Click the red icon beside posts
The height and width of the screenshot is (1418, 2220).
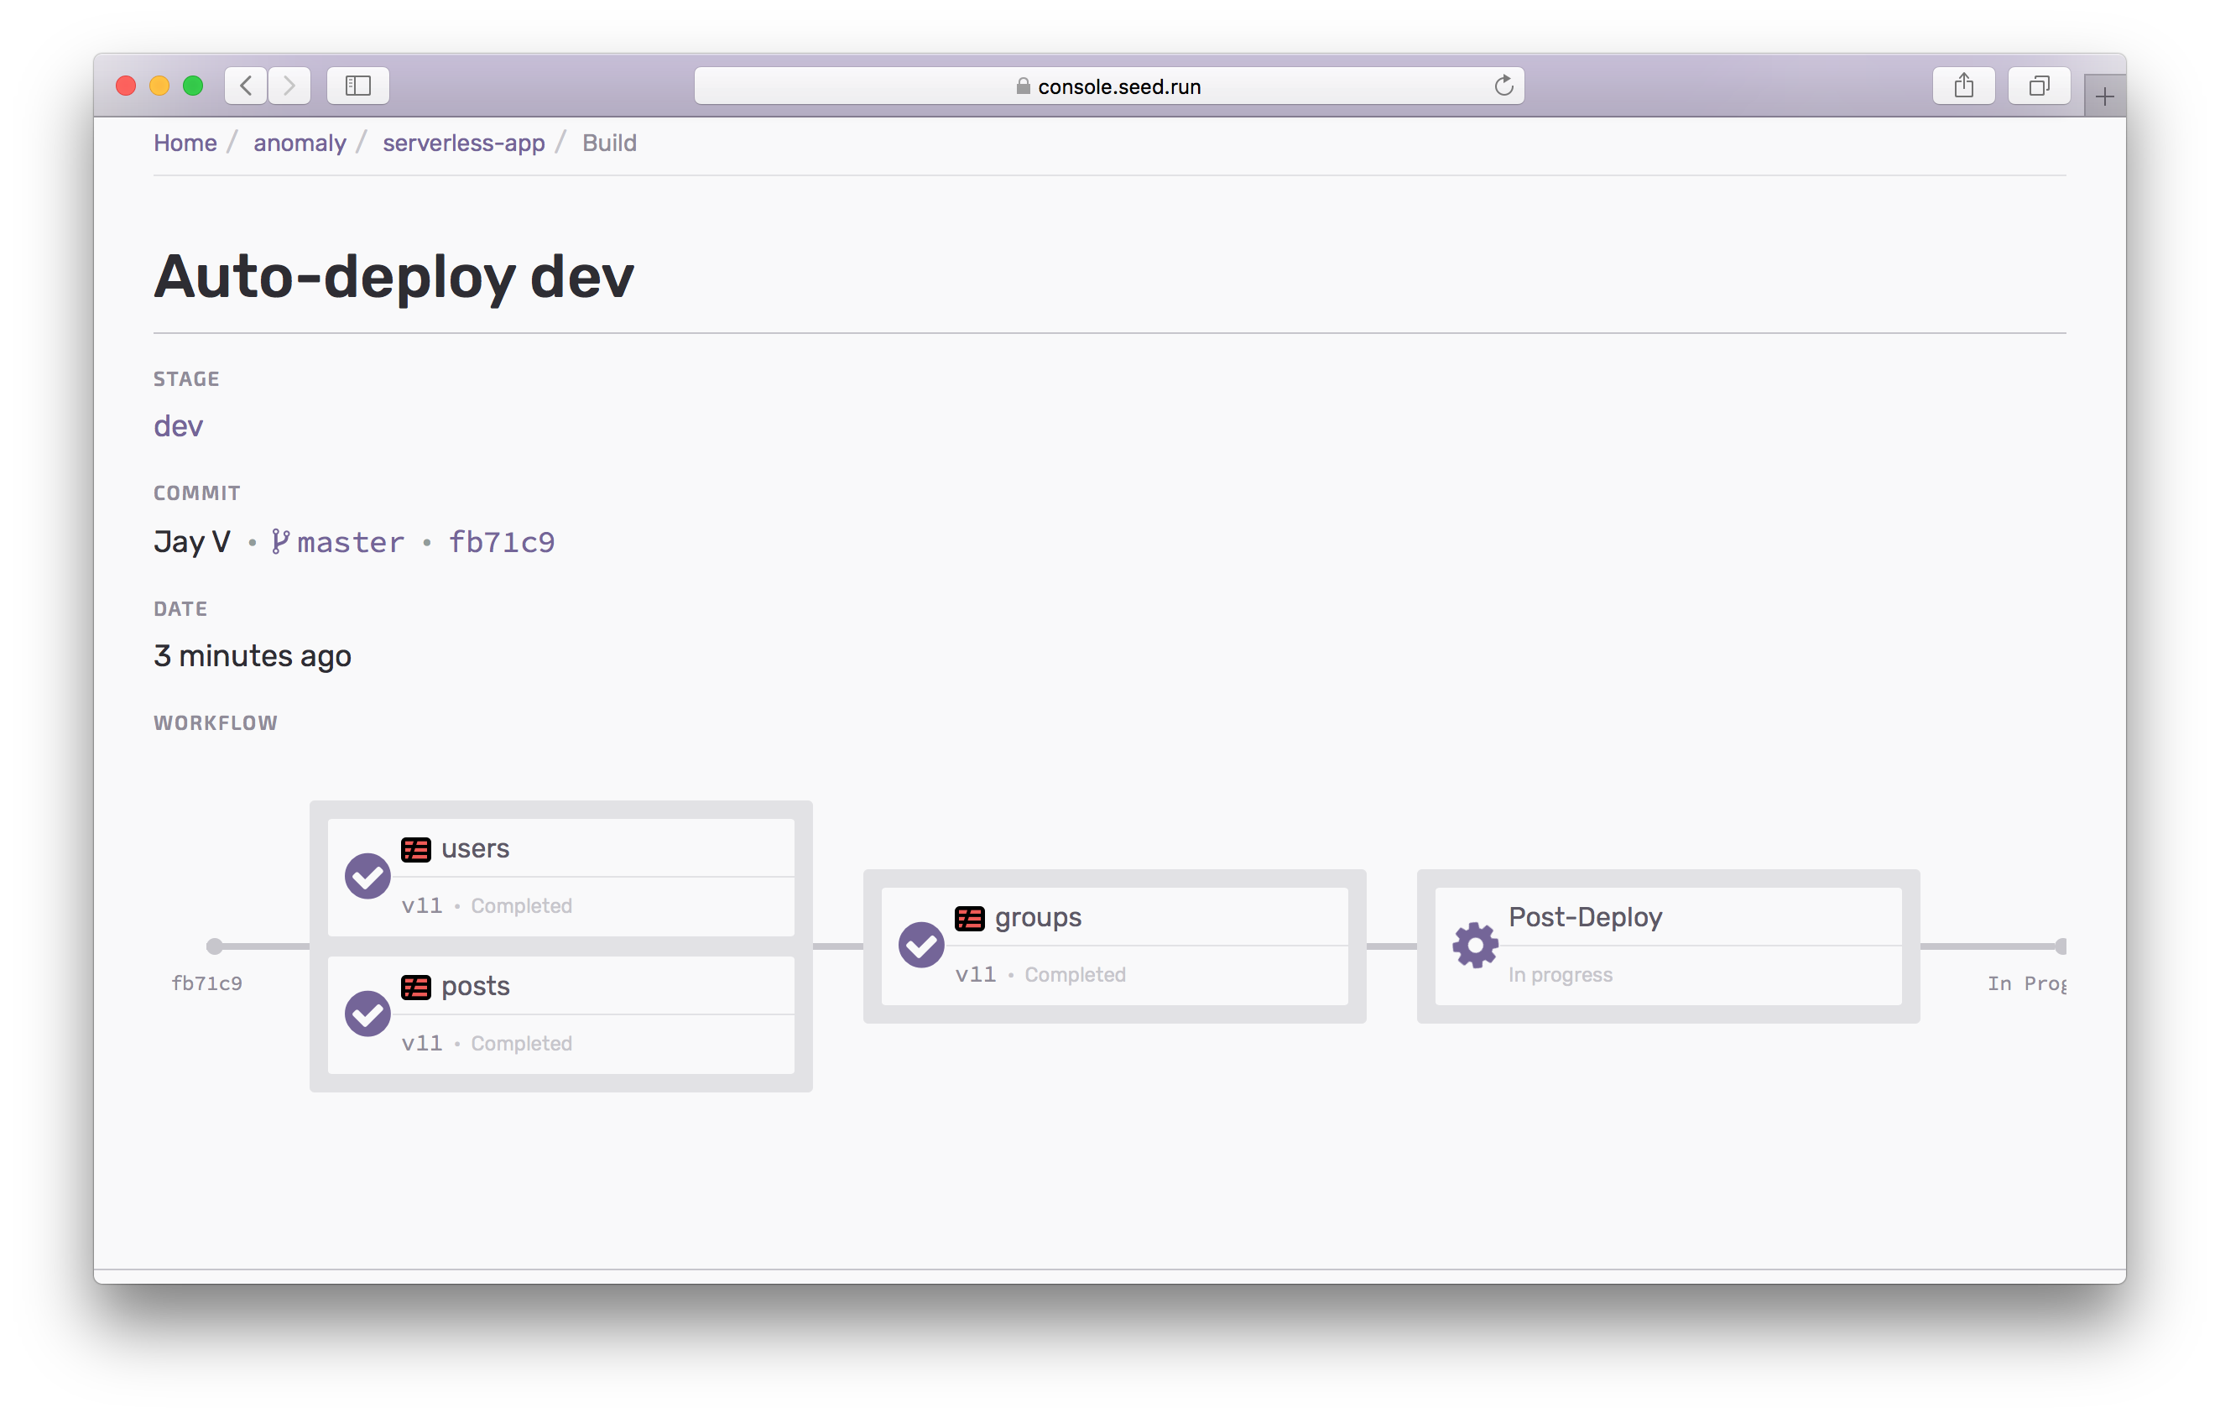(x=416, y=987)
